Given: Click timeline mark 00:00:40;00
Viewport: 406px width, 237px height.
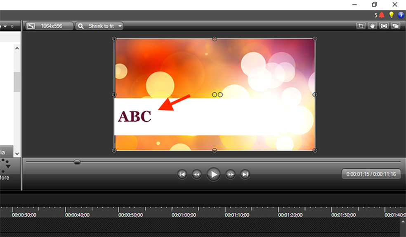Looking at the screenshot, I should (x=77, y=215).
